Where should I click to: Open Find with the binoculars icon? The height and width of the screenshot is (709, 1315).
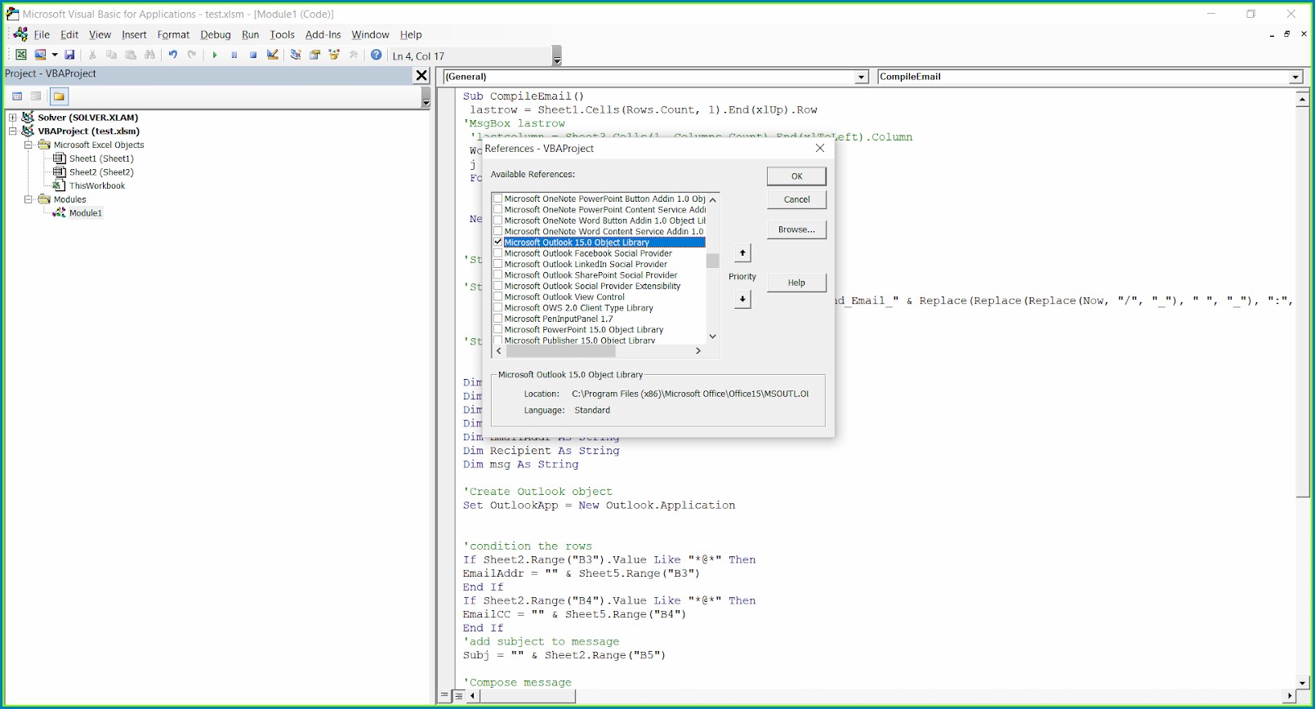pyautogui.click(x=149, y=55)
